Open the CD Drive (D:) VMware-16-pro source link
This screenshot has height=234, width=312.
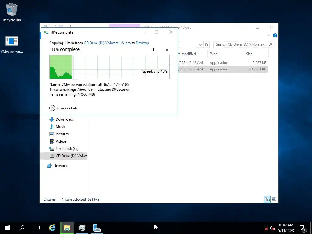pos(107,43)
